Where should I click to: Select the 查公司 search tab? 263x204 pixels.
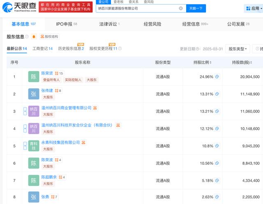[x=104, y=2]
